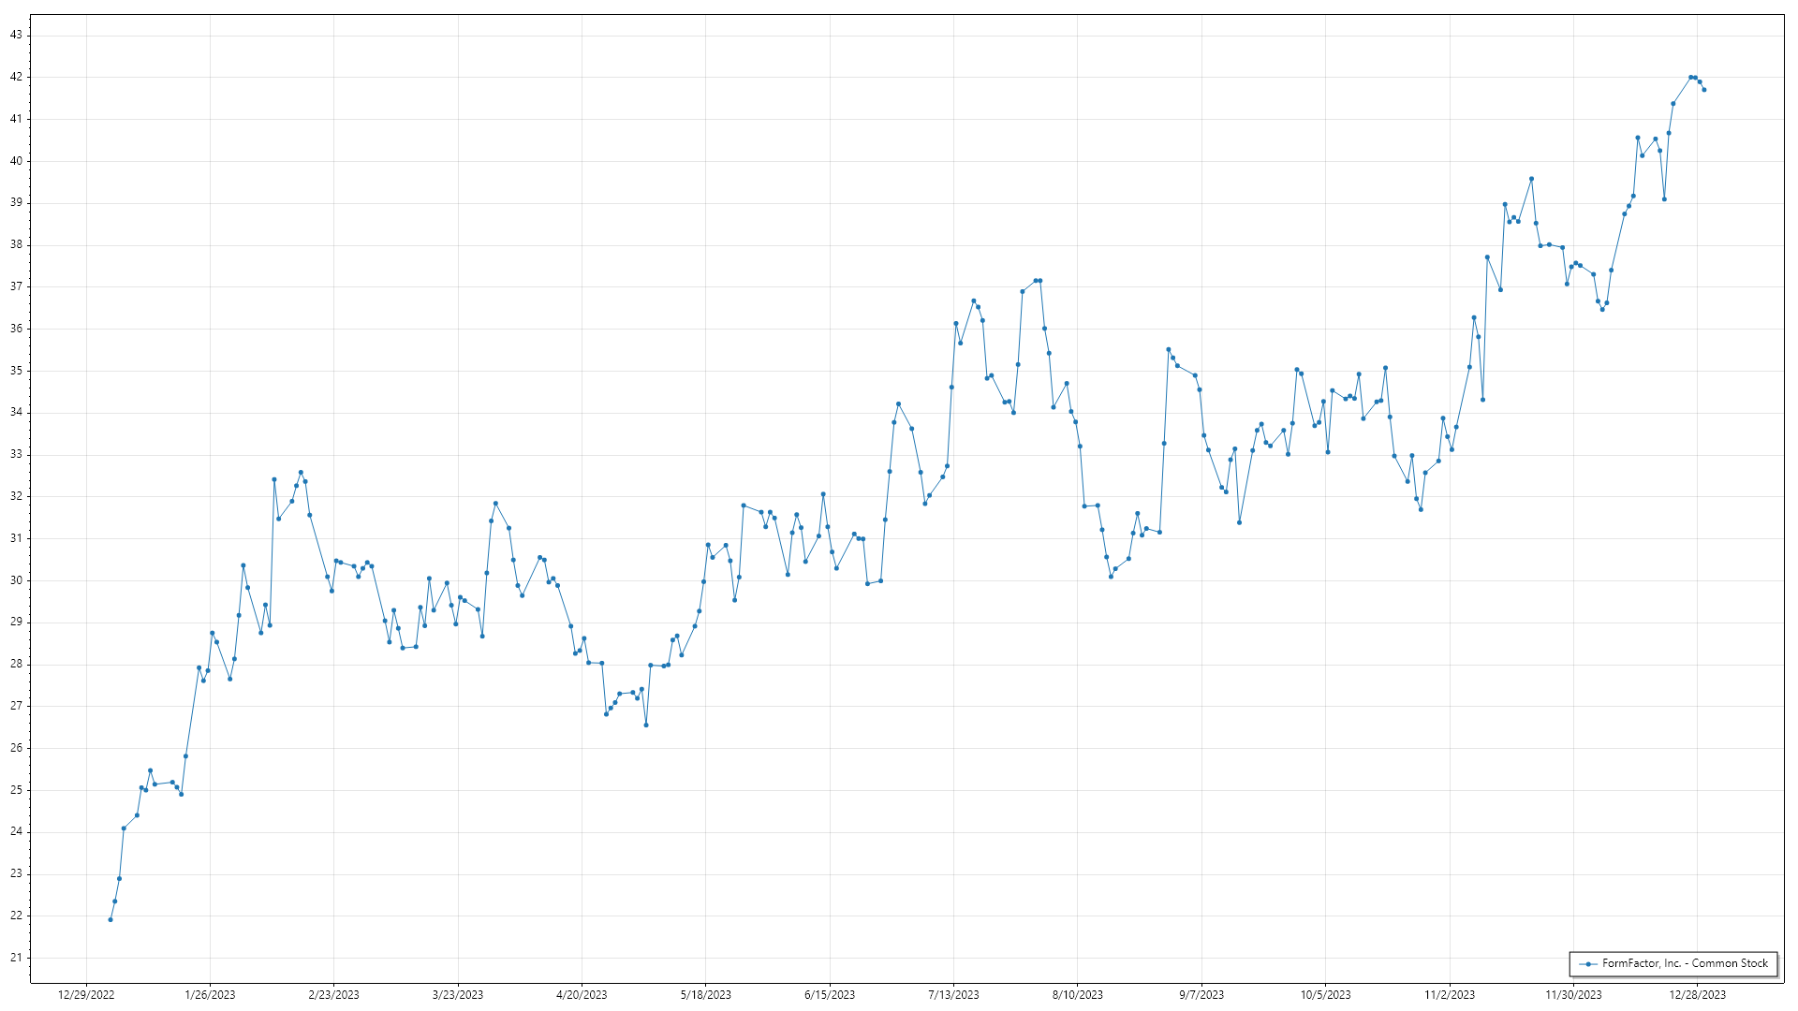Select the 37 y-axis value label

coord(16,286)
